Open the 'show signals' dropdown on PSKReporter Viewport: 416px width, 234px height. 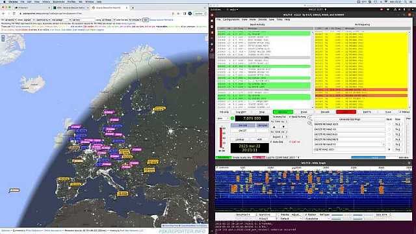coord(26,20)
